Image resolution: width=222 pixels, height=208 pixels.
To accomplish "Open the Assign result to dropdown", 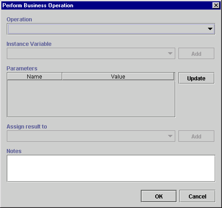I will tap(91, 136).
